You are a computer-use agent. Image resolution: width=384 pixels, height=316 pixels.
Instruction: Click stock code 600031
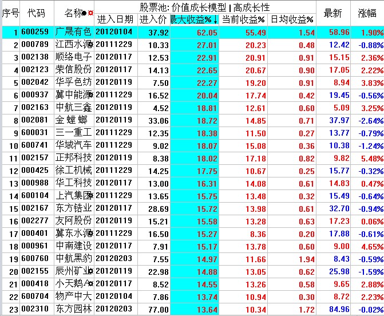point(35,132)
